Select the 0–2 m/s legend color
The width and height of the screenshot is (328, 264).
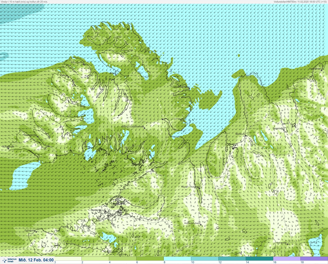click(68, 259)
